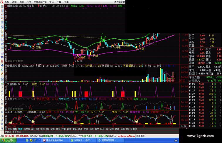This screenshot has width=222, height=143.
Task: Open 发表帖子 - 指标 taskbar window
Action: (82, 140)
